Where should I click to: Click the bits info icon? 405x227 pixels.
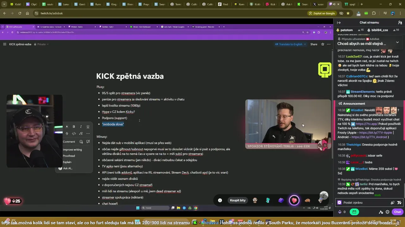(220, 200)
